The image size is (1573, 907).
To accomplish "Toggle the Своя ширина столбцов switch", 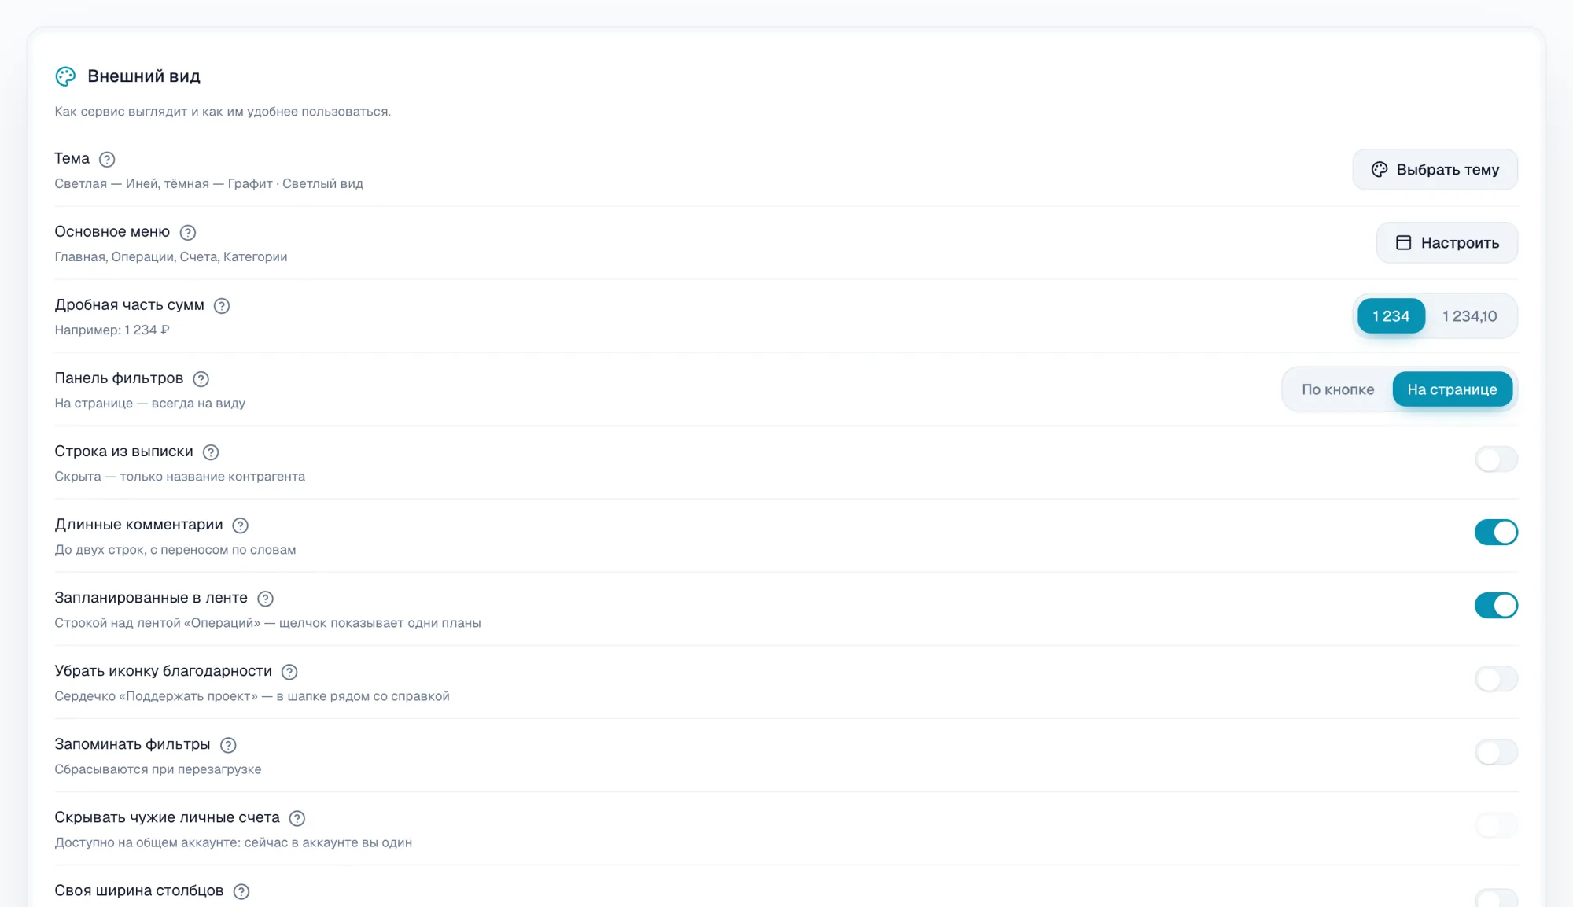I will pyautogui.click(x=1496, y=898).
